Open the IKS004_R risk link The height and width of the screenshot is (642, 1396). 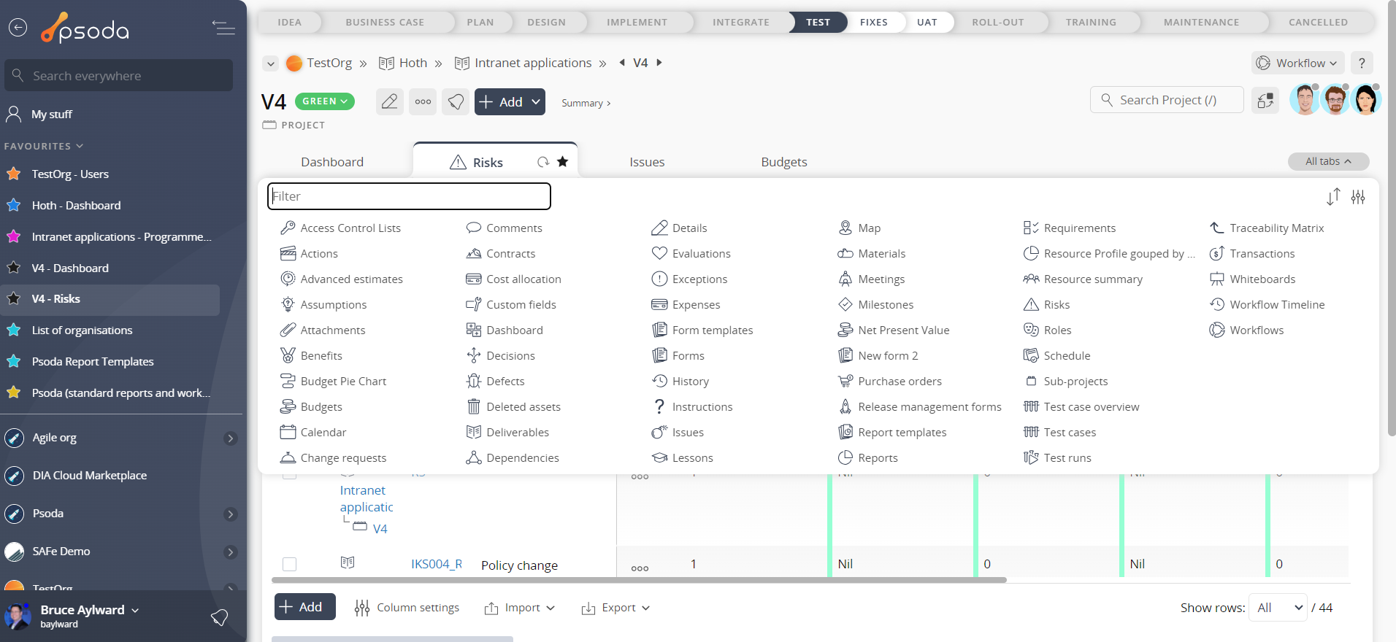(437, 564)
